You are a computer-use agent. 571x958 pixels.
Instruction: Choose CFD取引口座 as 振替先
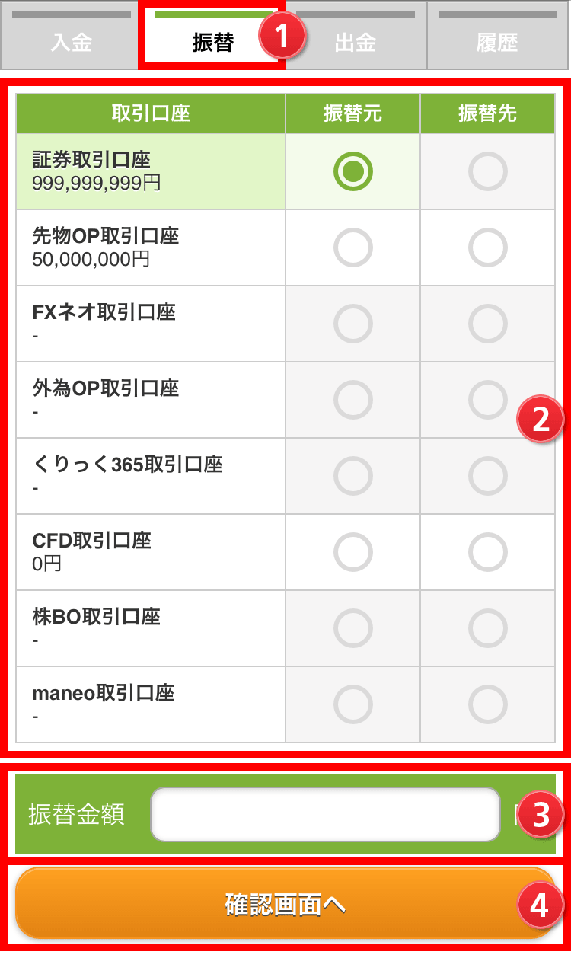[488, 552]
